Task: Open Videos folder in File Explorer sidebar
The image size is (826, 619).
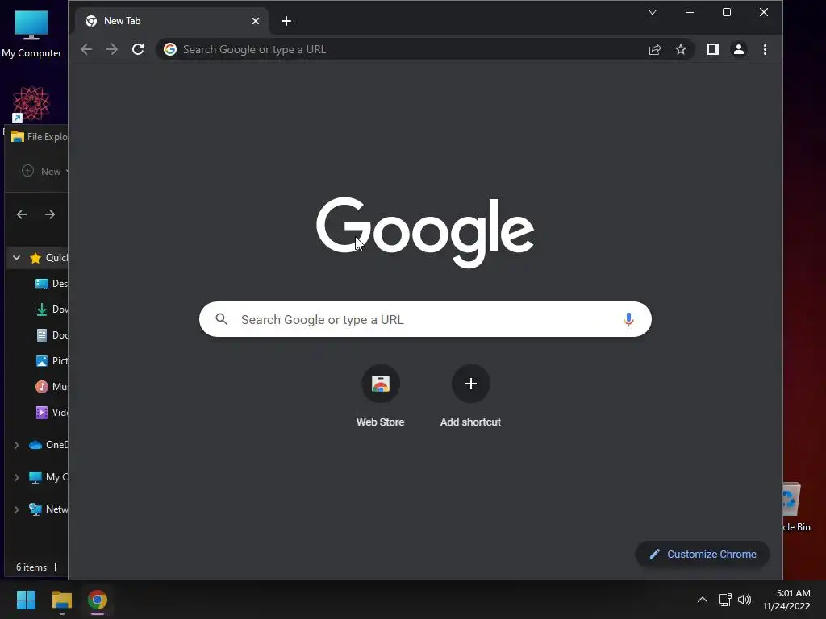Action: coord(51,413)
